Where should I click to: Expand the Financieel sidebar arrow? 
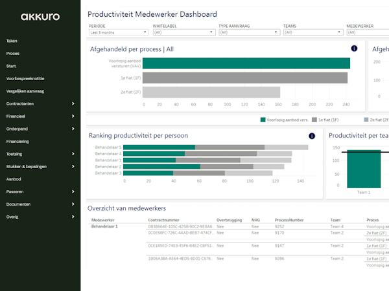pyautogui.click(x=73, y=116)
